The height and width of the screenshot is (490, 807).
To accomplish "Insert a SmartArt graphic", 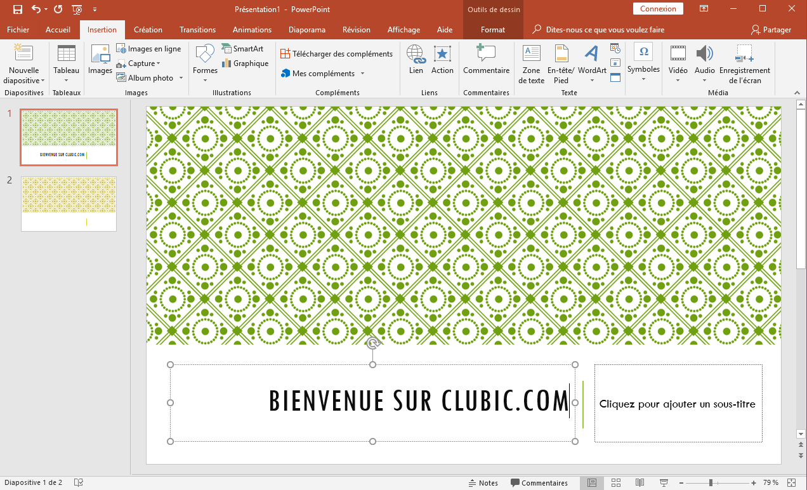I will pyautogui.click(x=242, y=49).
